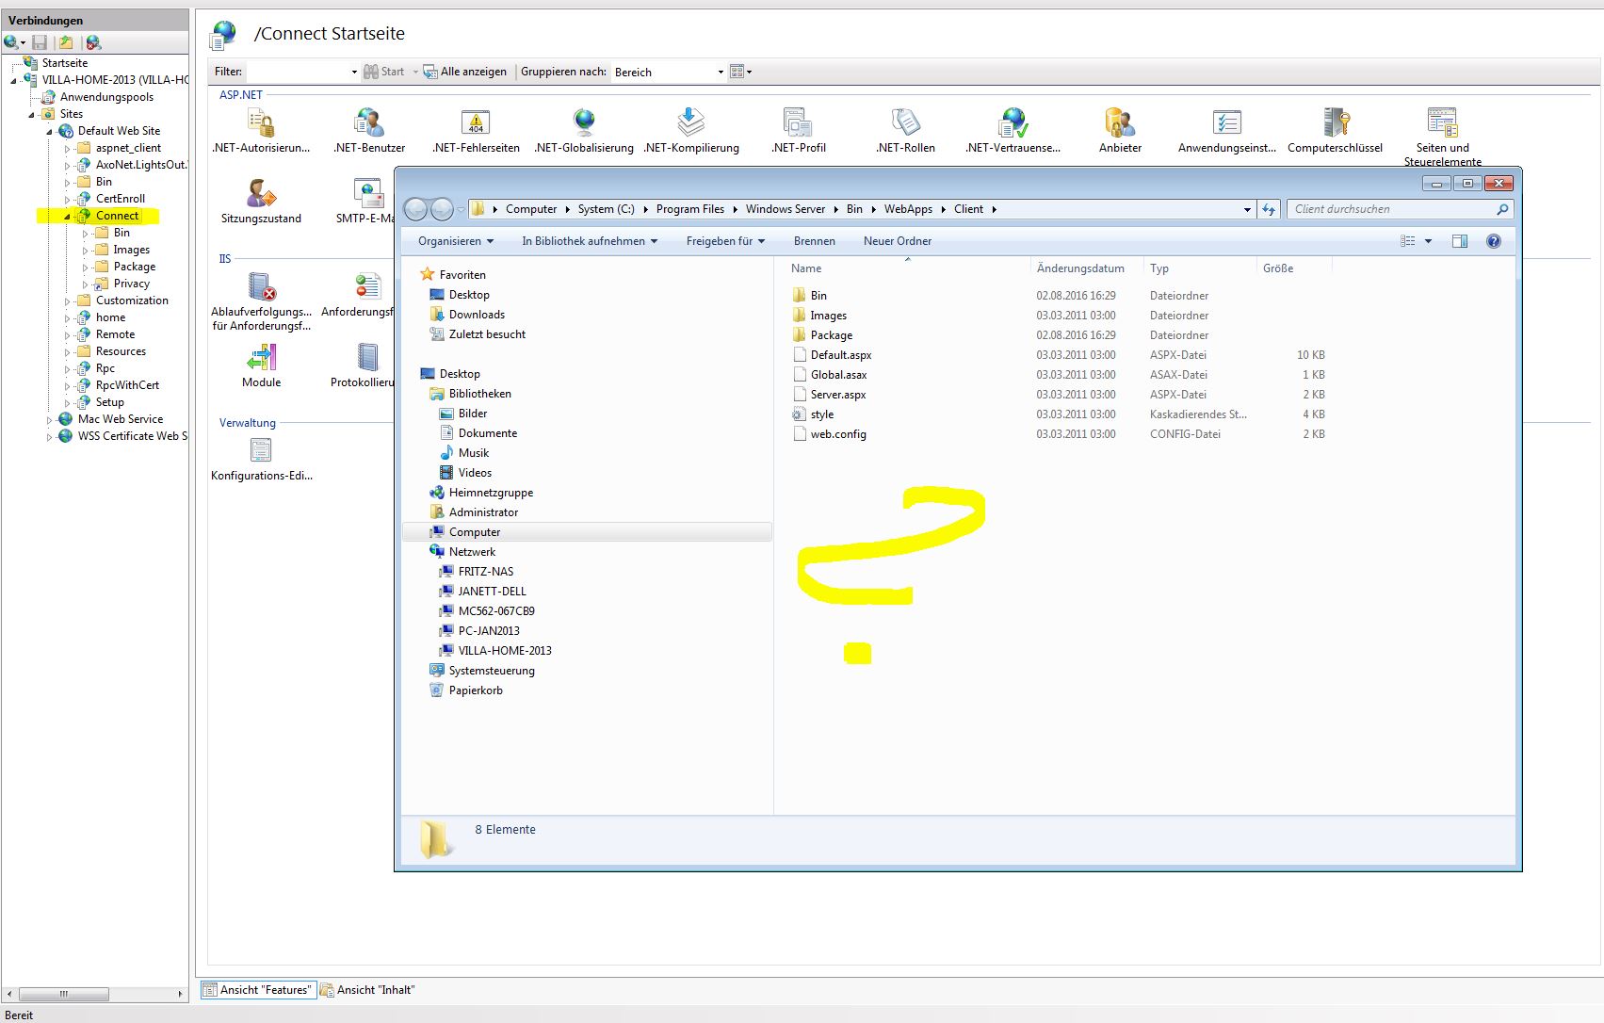Open the .NET-Globalisierung globe icon
This screenshot has height=1023, width=1604.
(x=584, y=123)
